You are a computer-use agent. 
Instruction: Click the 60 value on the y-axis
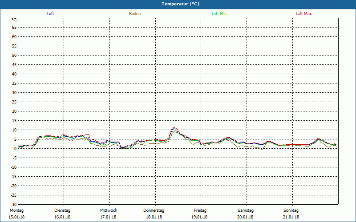[x=14, y=37]
